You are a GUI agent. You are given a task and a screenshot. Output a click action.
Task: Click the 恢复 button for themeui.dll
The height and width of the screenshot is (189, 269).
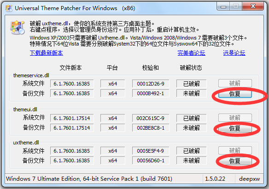tap(235, 128)
